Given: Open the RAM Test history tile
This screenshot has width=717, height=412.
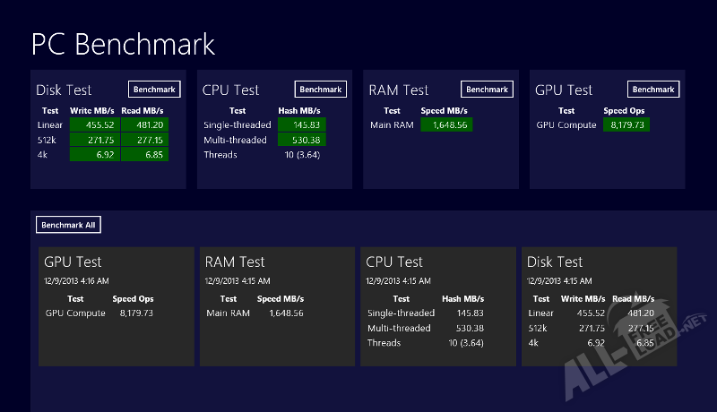Looking at the screenshot, I should [x=277, y=306].
